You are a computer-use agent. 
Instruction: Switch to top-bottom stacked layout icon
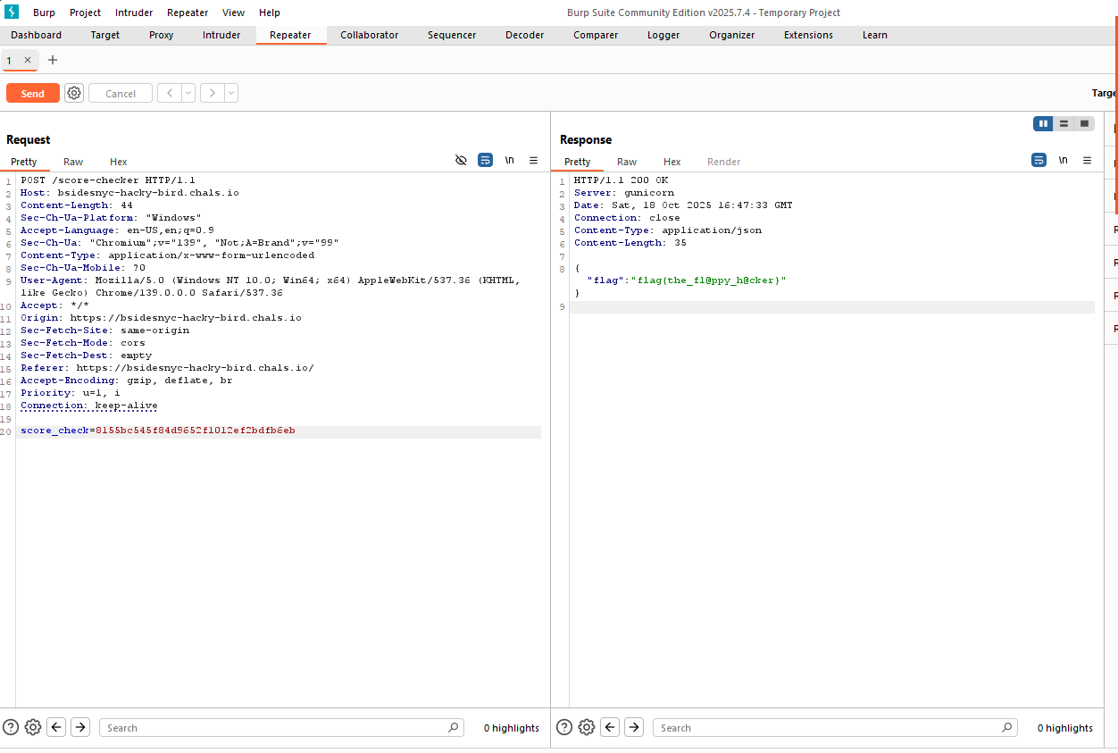coord(1064,124)
